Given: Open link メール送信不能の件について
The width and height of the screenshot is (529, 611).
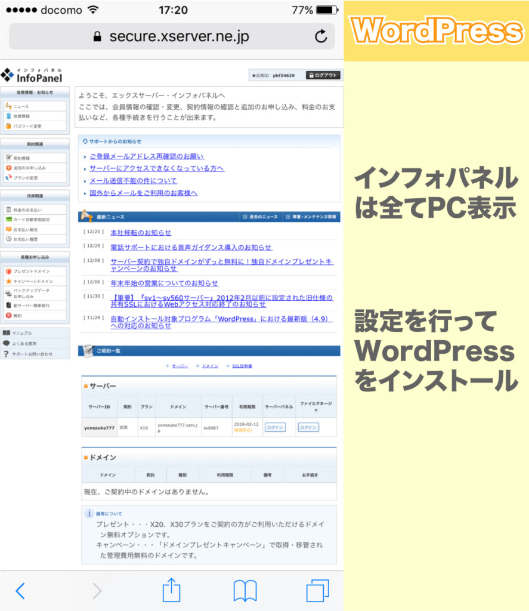Looking at the screenshot, I should (x=133, y=181).
